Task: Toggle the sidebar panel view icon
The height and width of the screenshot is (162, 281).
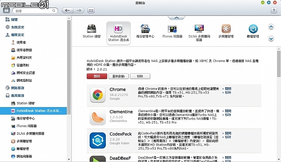Action: 7,11
